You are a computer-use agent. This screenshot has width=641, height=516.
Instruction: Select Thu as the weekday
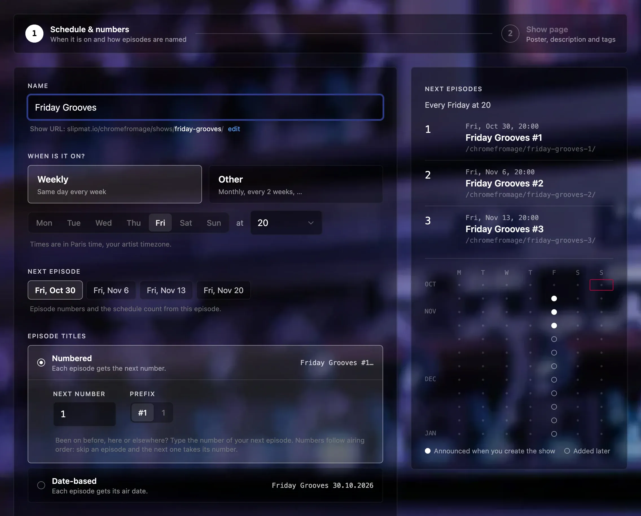(133, 223)
